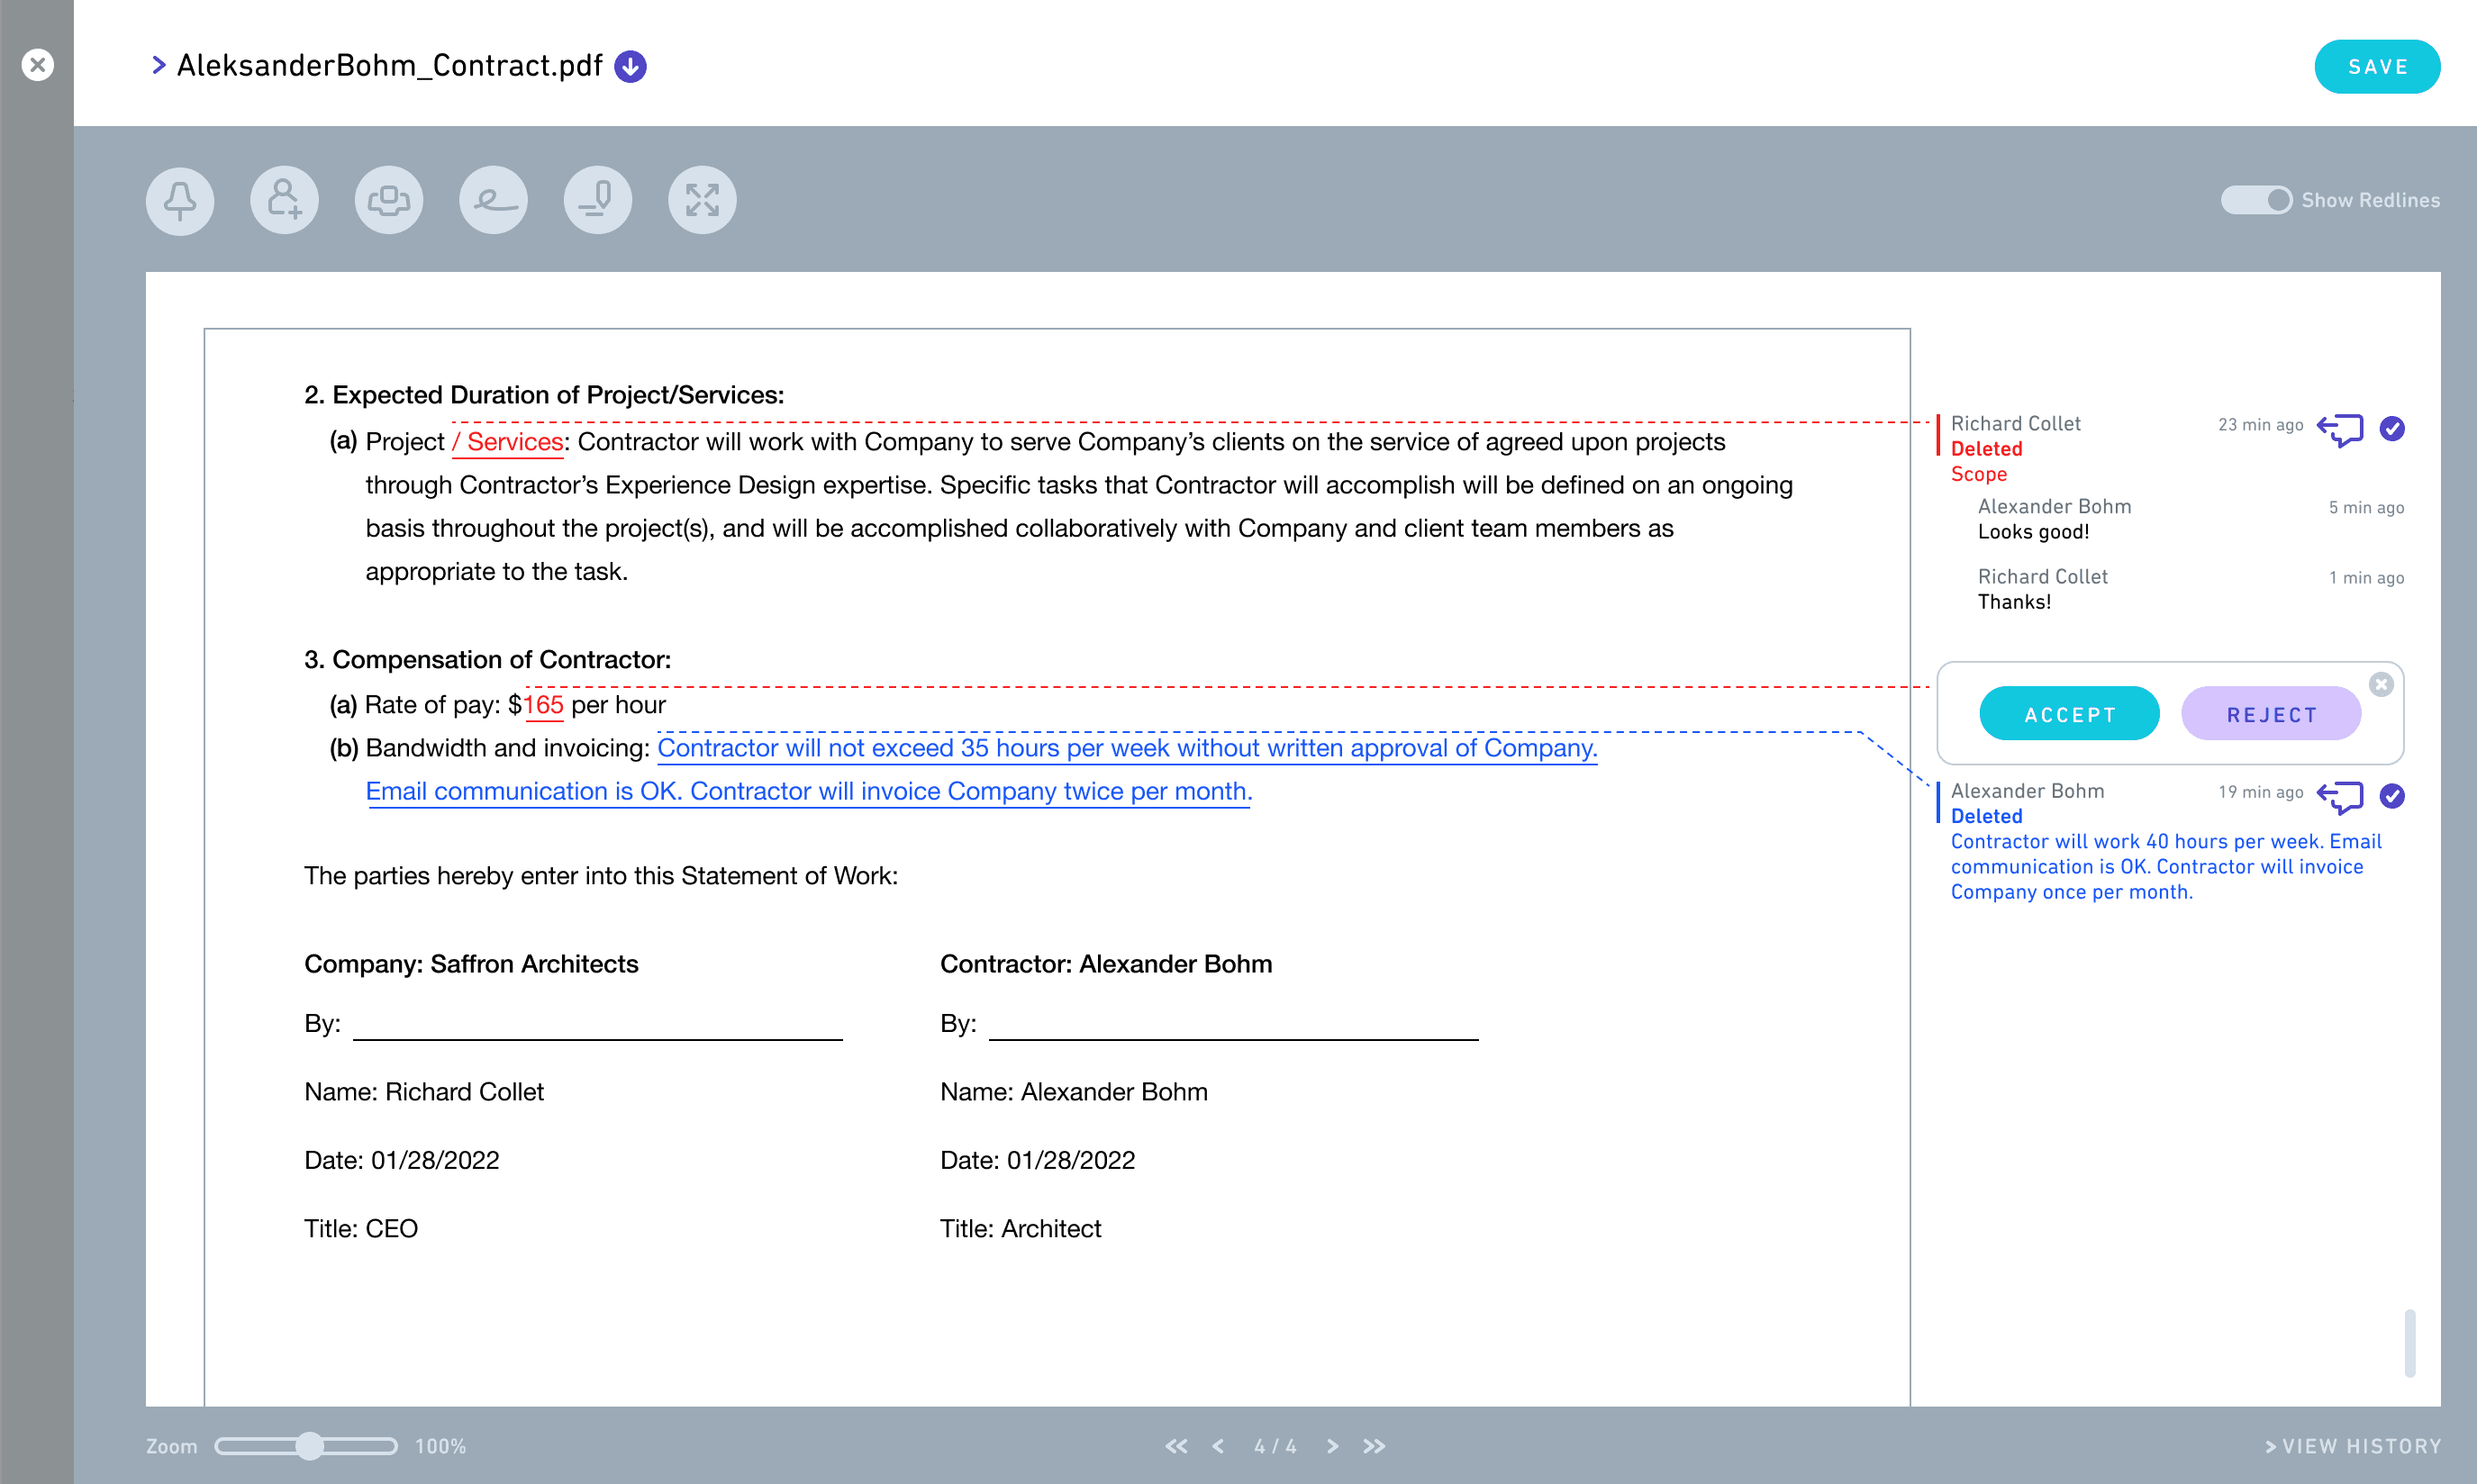Dismiss the Accept/Reject popup box
This screenshot has height=1484, width=2477.
click(x=2381, y=684)
